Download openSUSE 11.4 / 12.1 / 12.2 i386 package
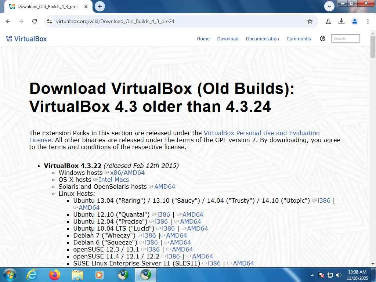This screenshot has height=282, width=376. tap(173, 256)
